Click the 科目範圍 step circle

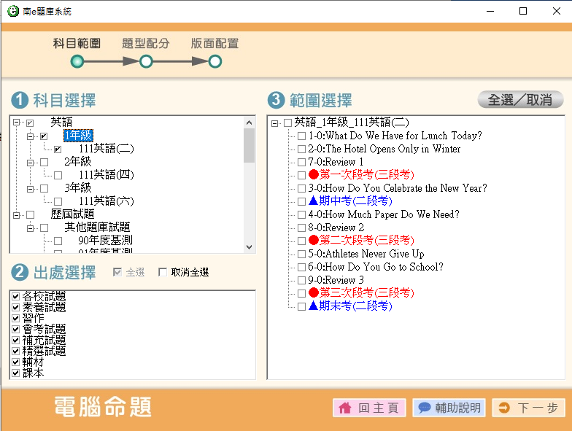(77, 62)
